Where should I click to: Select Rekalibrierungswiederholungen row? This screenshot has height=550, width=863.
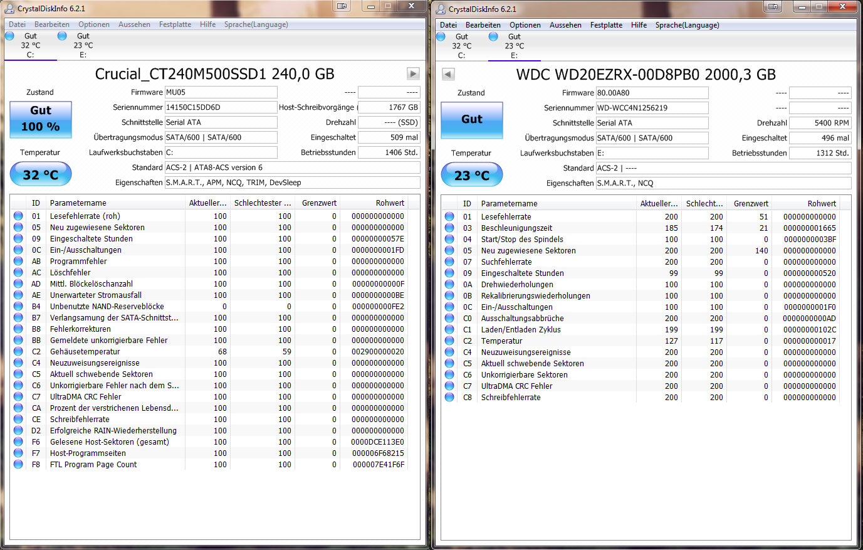click(x=641, y=295)
